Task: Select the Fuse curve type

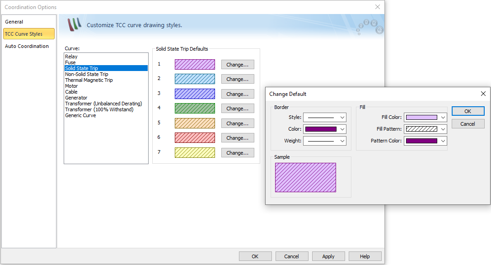Action: click(x=70, y=62)
